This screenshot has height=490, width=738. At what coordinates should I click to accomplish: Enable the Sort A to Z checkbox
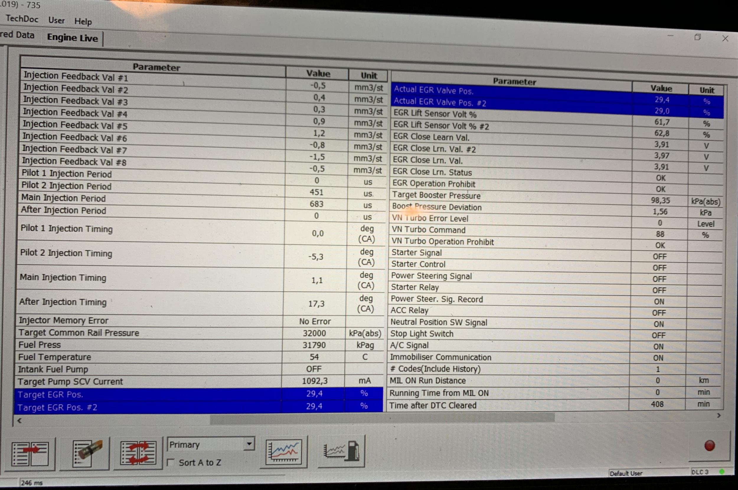point(171,463)
